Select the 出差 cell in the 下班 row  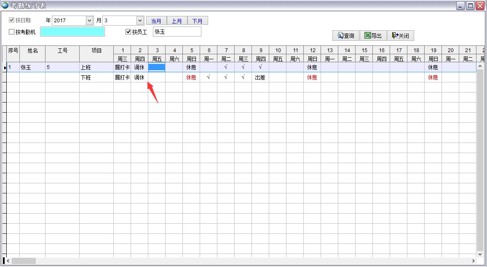pos(260,77)
